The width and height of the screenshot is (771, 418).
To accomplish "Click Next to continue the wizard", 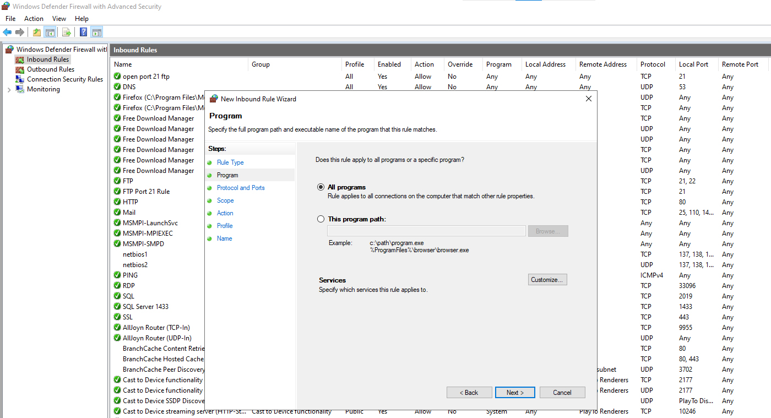I will (514, 393).
